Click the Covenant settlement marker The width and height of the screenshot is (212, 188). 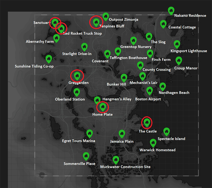(x=107, y=54)
